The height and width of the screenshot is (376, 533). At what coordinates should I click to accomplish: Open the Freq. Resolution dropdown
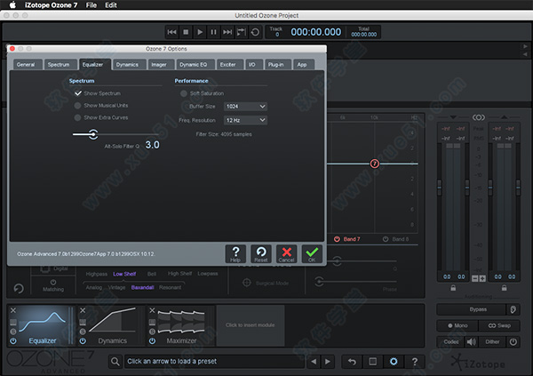point(245,120)
